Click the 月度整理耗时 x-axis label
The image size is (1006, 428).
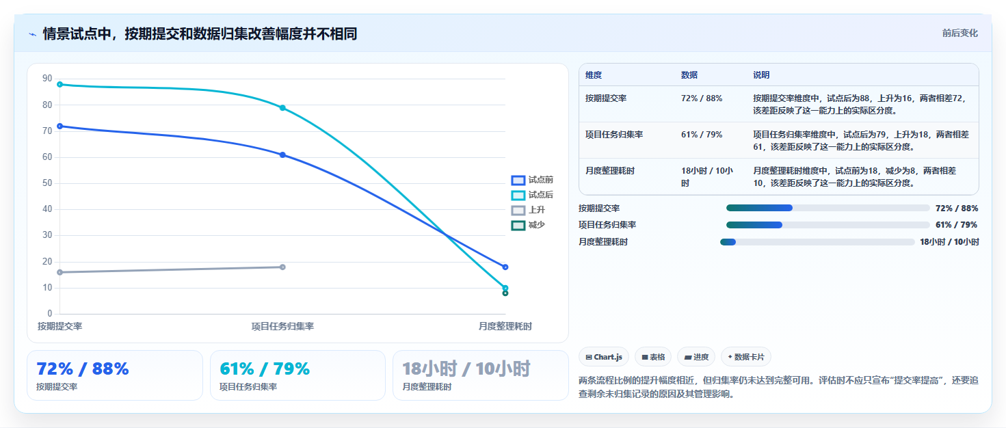pos(505,327)
